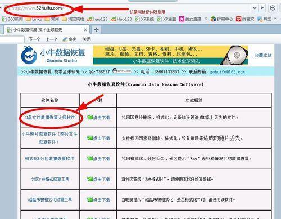Expand the address bar history dropdown
Screen dimensions: 281x219
point(255,8)
